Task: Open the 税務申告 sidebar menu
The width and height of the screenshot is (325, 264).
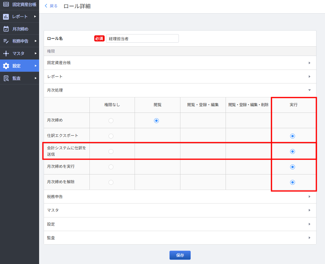Action: (x=20, y=41)
